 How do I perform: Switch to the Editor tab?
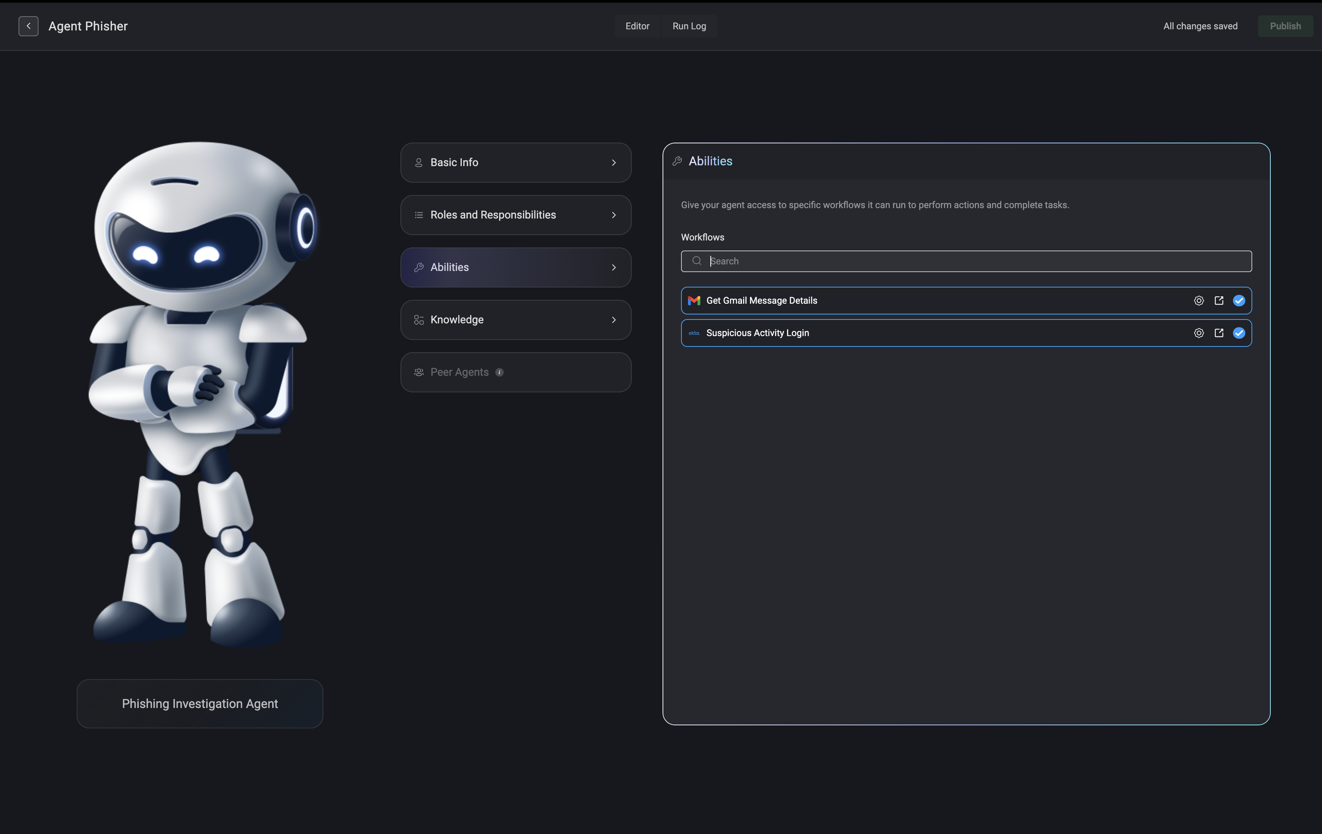(637, 26)
